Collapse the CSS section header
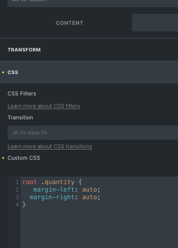Screen dimensions: 178x248 [89, 72]
